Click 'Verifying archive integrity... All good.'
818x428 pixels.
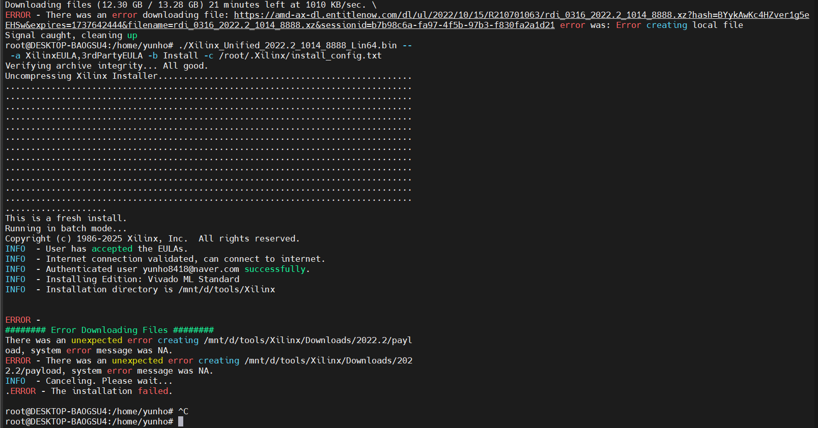[x=107, y=66]
